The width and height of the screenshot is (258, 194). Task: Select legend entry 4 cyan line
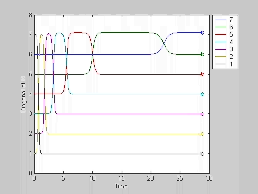click(224, 42)
